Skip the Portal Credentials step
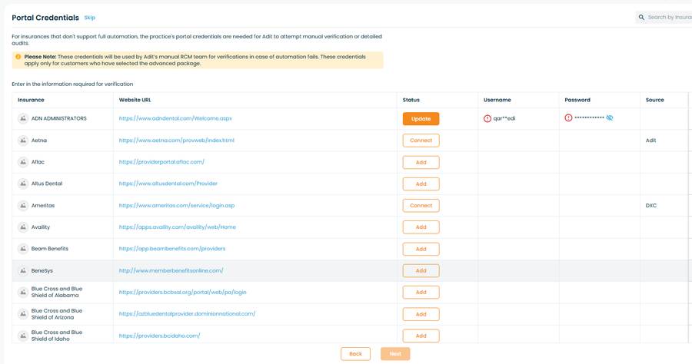The height and width of the screenshot is (364, 692). (90, 18)
